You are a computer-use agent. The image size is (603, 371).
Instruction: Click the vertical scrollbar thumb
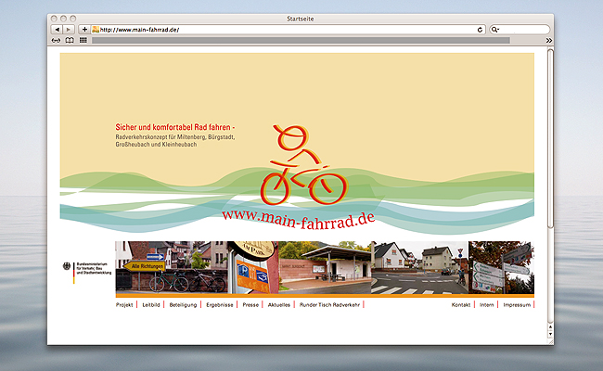click(550, 138)
